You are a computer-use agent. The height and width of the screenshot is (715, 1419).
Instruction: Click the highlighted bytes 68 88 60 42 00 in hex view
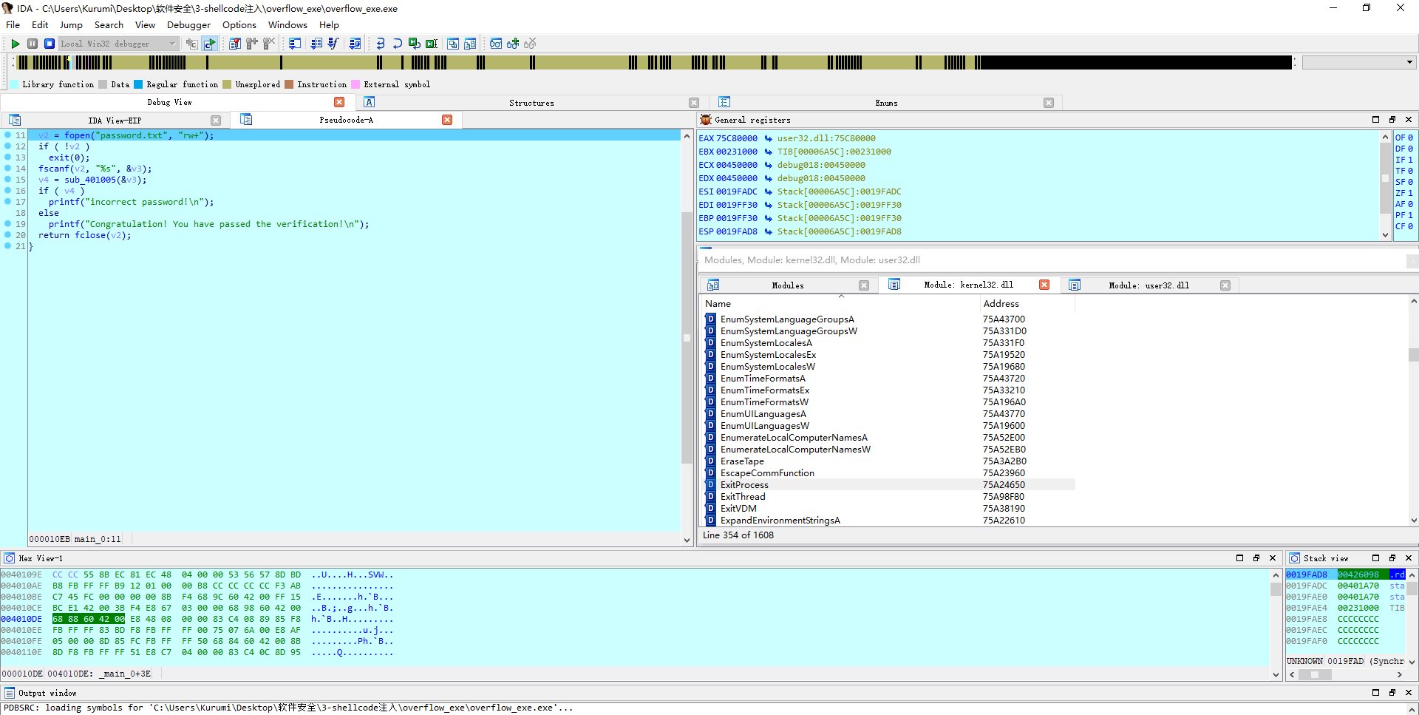[x=89, y=619]
